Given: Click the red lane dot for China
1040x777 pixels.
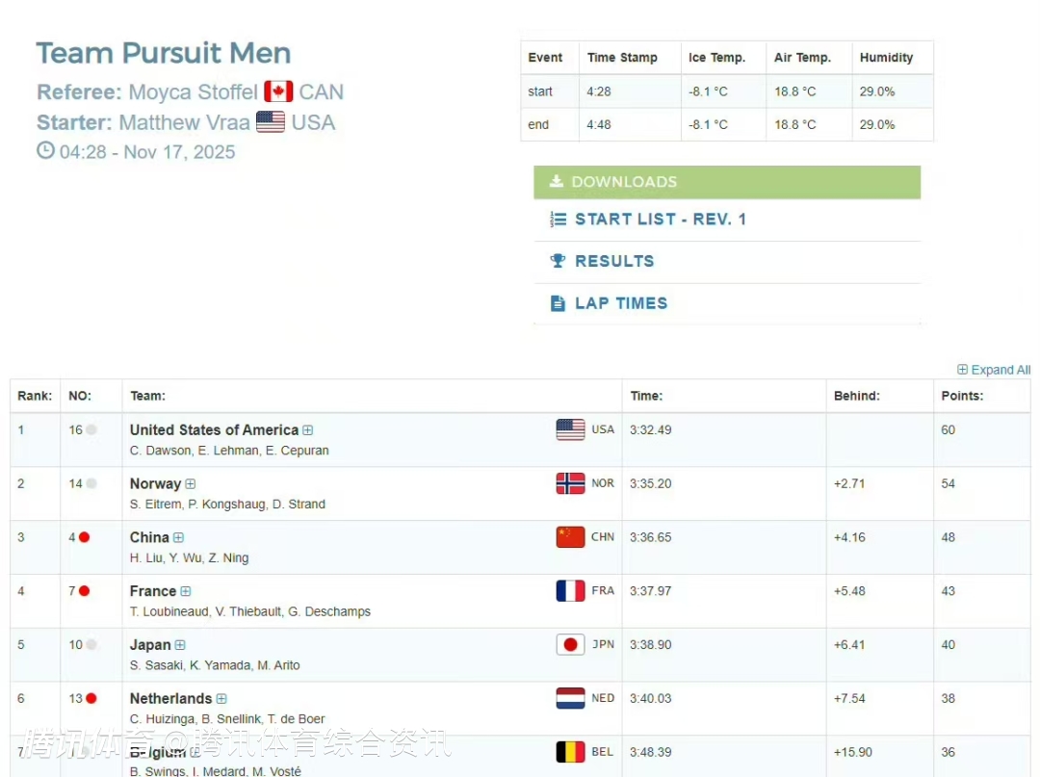Looking at the screenshot, I should [x=85, y=537].
